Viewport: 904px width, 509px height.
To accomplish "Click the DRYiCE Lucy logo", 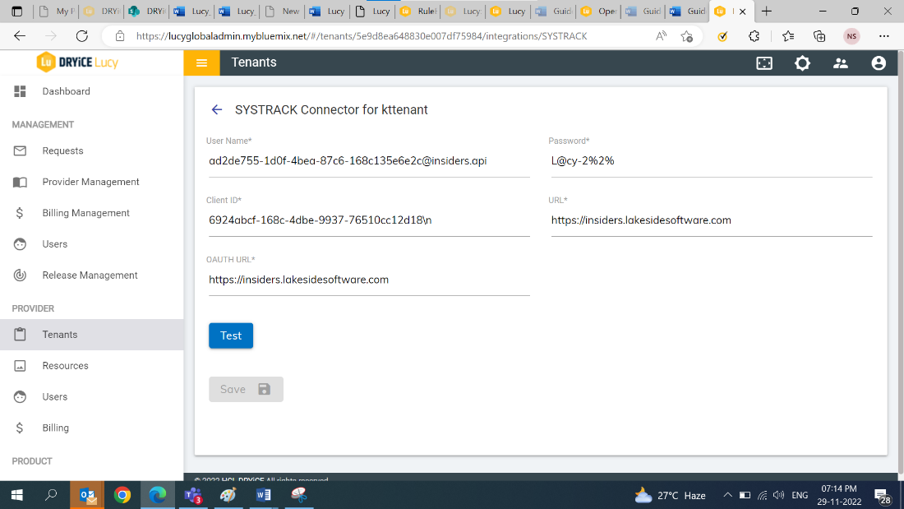I will pyautogui.click(x=77, y=62).
